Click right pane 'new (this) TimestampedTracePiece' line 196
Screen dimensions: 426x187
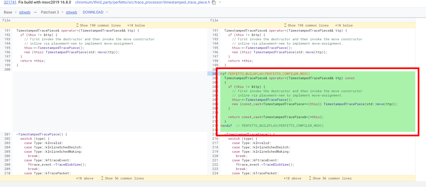(x=280, y=52)
